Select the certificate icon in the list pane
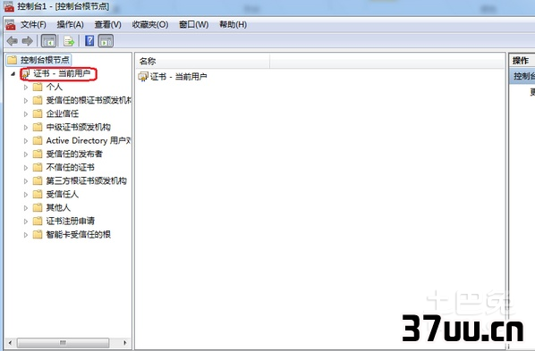535x351 pixels. pos(143,77)
